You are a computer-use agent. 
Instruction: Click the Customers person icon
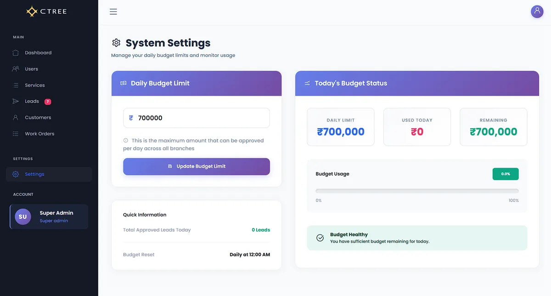coord(16,118)
